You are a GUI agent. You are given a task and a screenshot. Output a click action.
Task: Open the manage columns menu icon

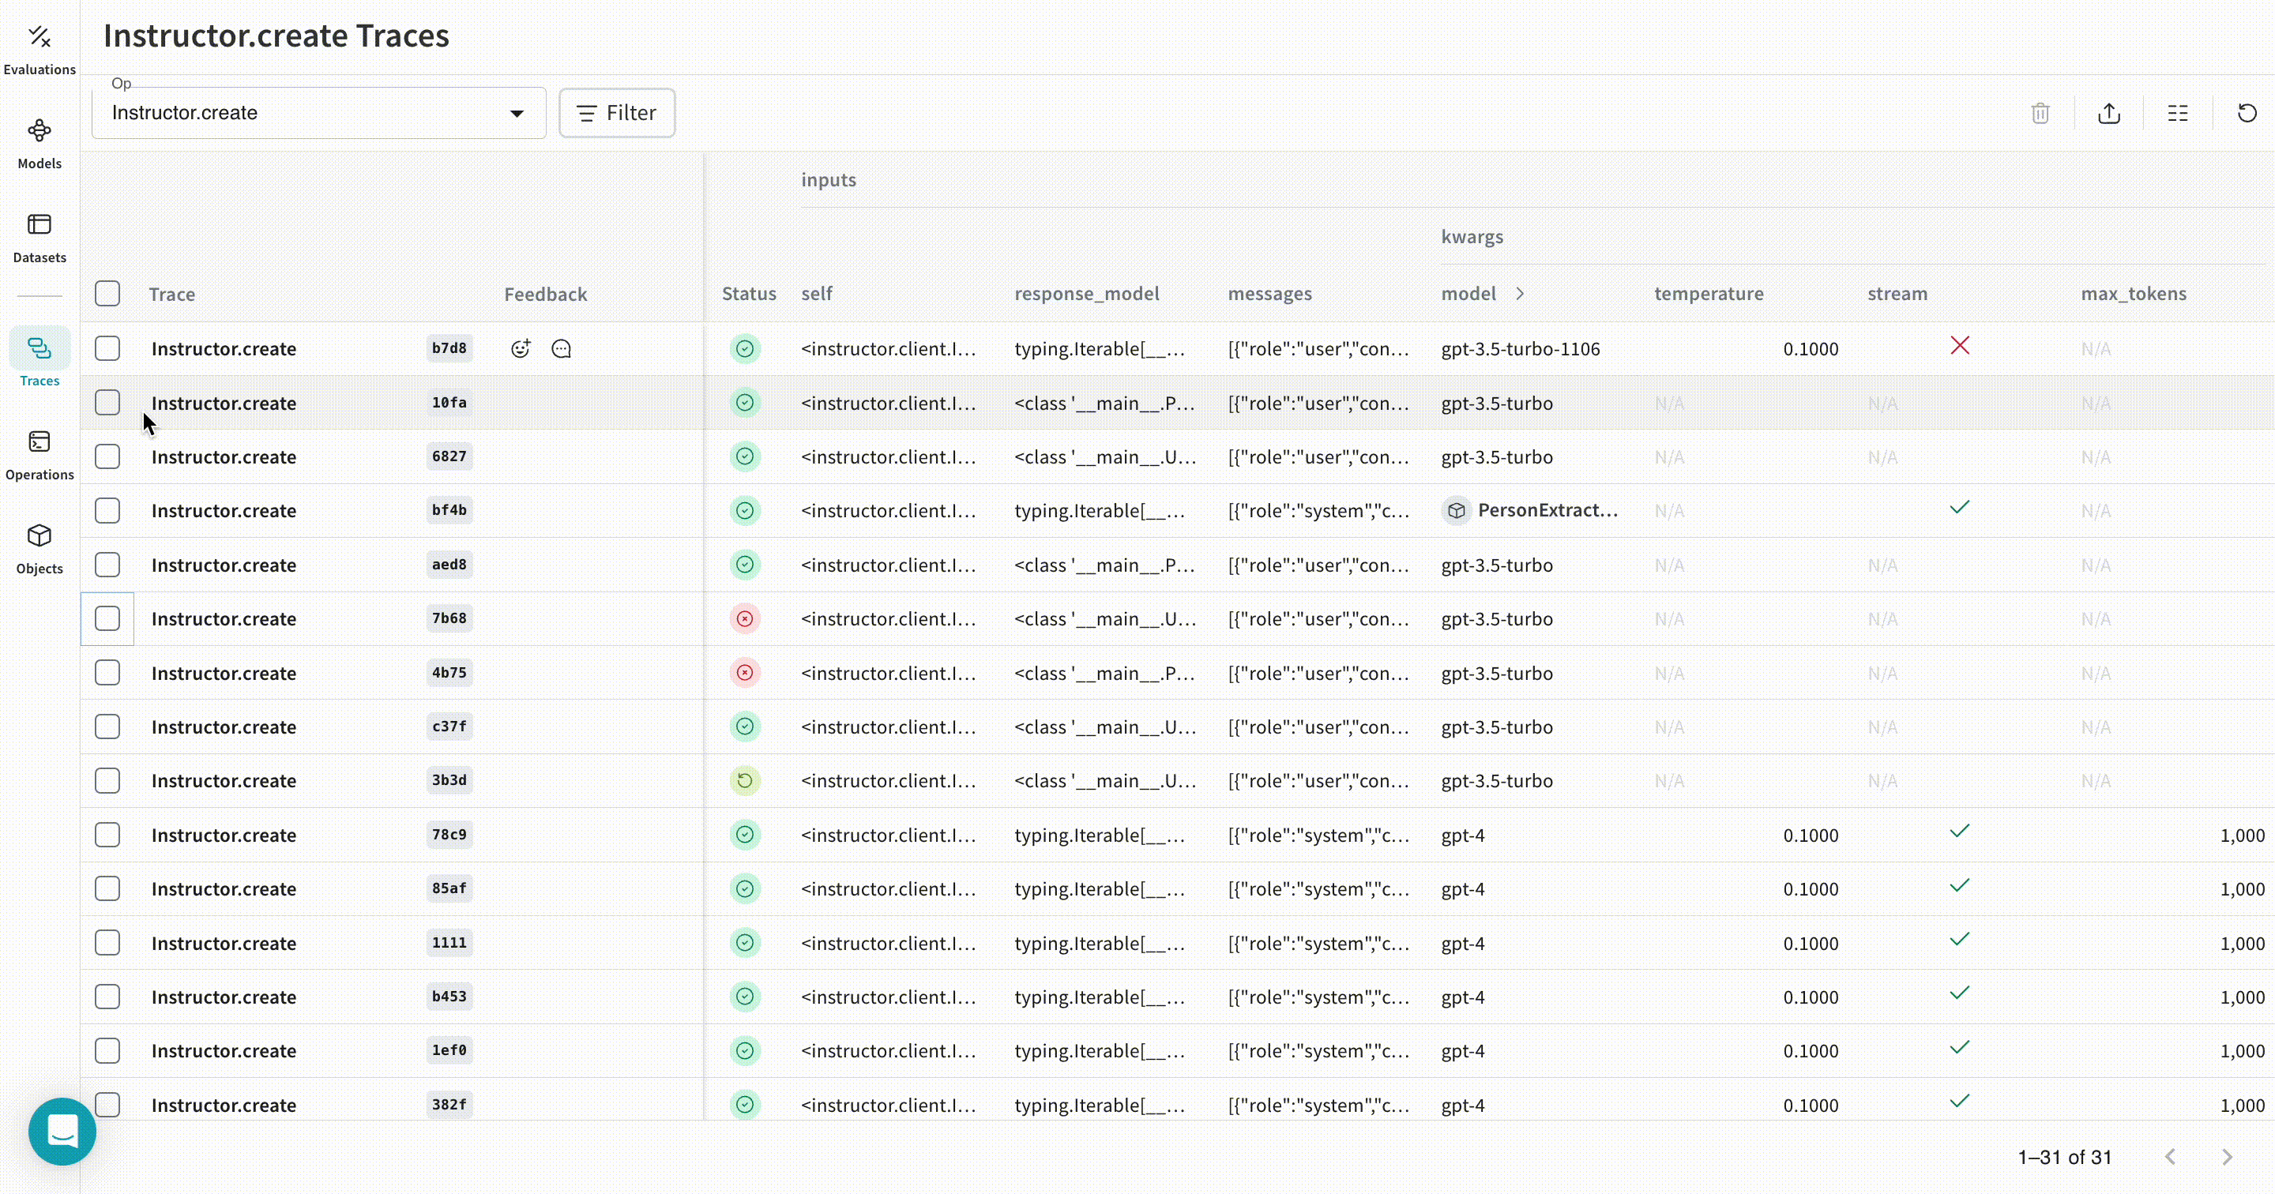click(x=2178, y=113)
